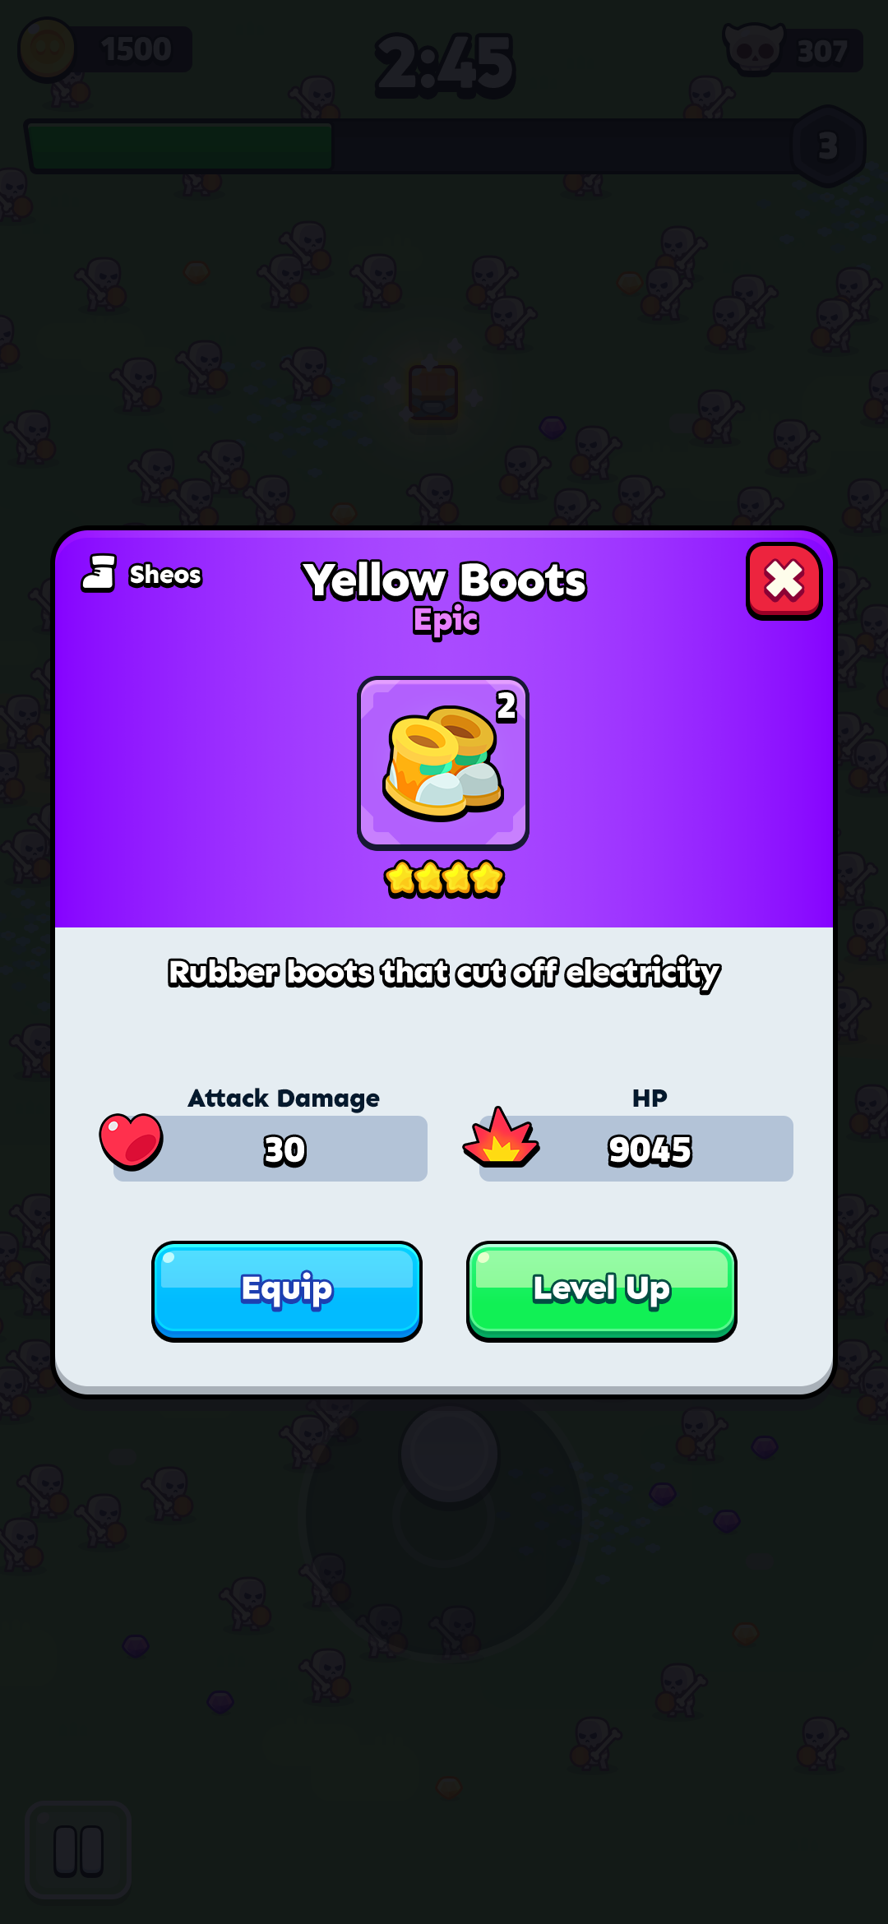Tap the skull kill counter icon
This screenshot has width=888, height=1924.
point(753,49)
